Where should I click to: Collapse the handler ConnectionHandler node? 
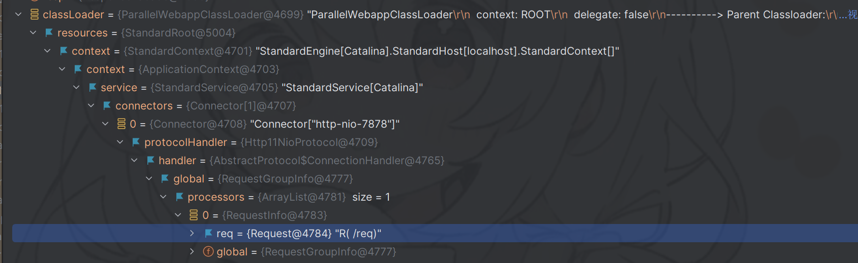134,161
